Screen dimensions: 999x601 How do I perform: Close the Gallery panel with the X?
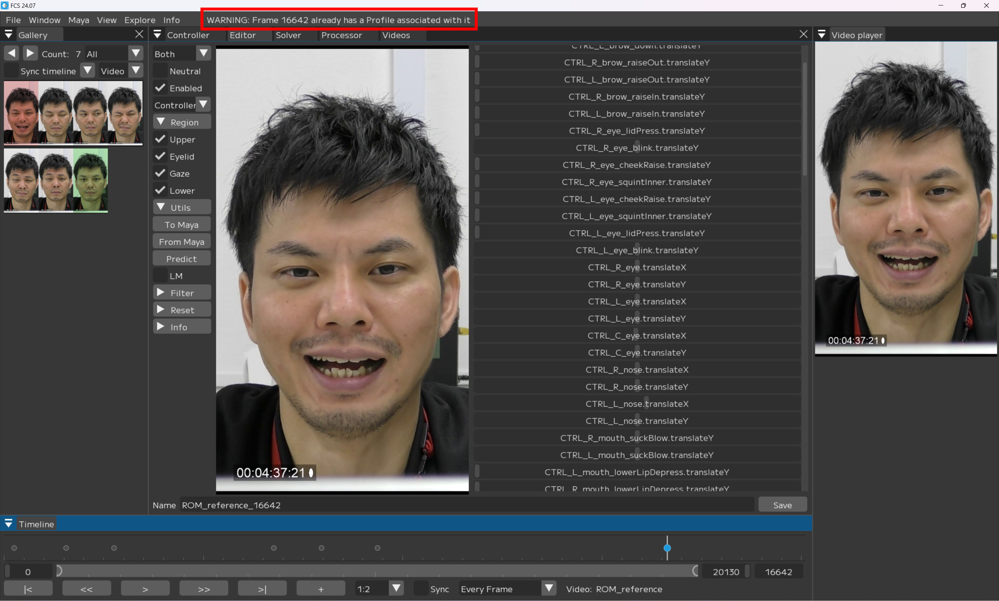pyautogui.click(x=139, y=34)
